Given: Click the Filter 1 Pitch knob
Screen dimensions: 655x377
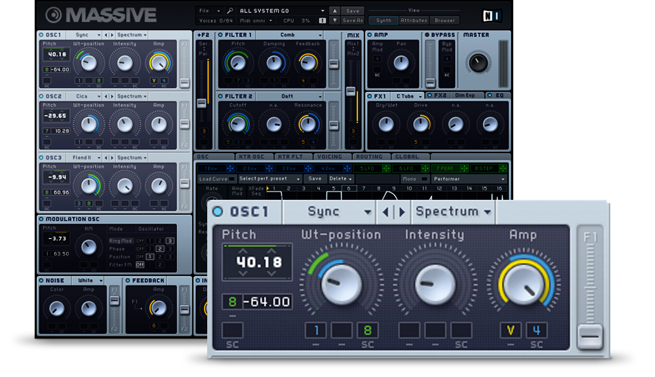Looking at the screenshot, I should 237,62.
